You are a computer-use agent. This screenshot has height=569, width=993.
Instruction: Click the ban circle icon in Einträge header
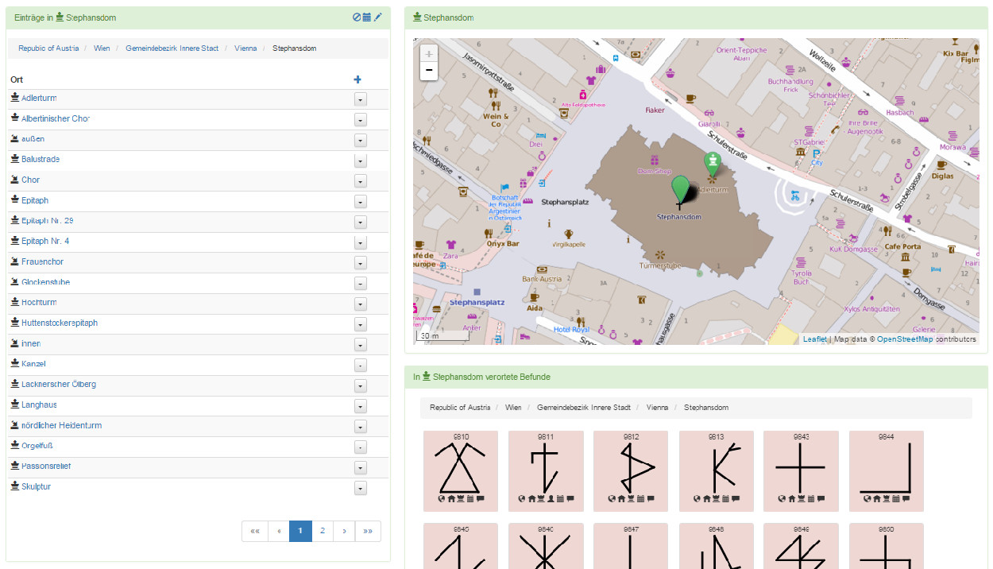click(x=357, y=17)
